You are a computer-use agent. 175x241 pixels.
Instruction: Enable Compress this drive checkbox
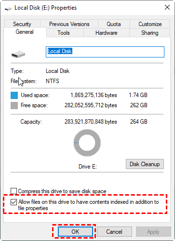tap(13, 191)
